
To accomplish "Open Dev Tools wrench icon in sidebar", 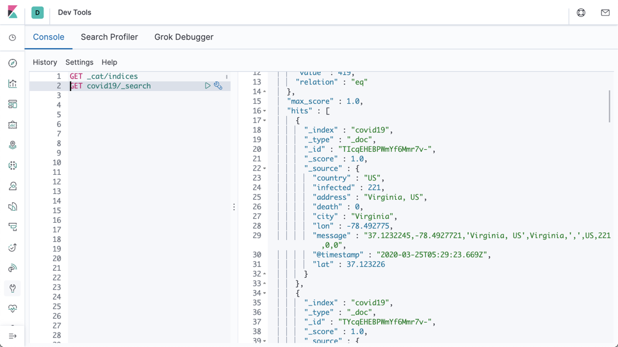I will 13,288.
